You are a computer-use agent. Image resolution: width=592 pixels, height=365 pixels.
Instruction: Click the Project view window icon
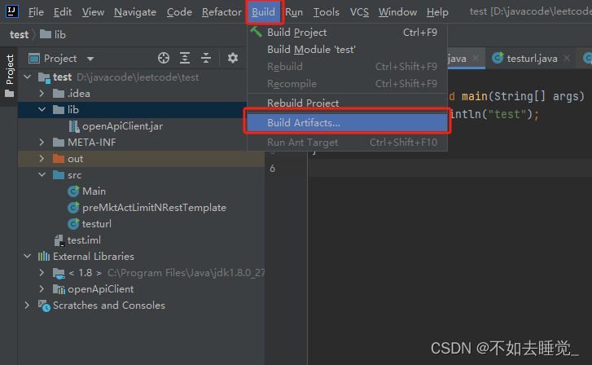click(x=34, y=58)
